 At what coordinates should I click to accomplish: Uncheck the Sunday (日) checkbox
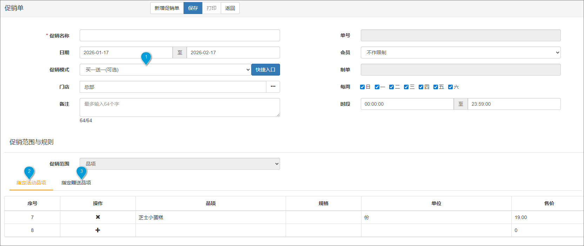pyautogui.click(x=363, y=87)
